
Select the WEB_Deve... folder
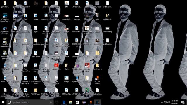coord(36,91)
